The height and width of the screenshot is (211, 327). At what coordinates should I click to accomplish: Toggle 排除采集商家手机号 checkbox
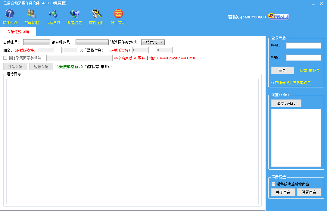pyautogui.click(x=5, y=58)
